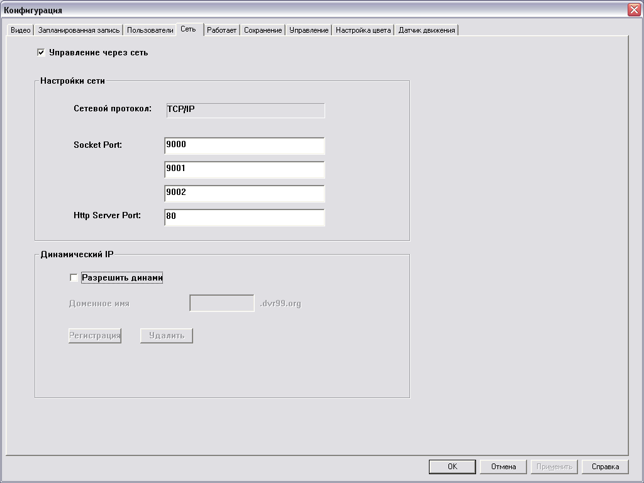The image size is (644, 483).
Task: Click the Отмена button
Action: tap(503, 467)
